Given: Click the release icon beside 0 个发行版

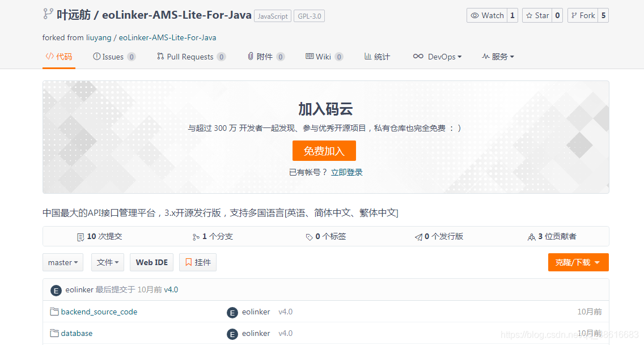Looking at the screenshot, I should (x=418, y=237).
